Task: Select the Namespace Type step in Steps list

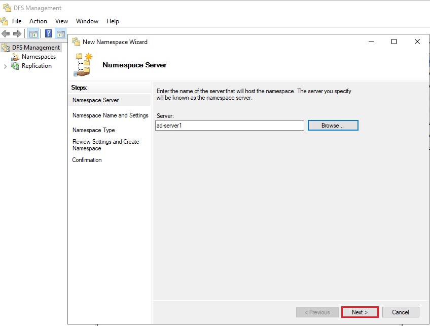Action: coord(93,130)
